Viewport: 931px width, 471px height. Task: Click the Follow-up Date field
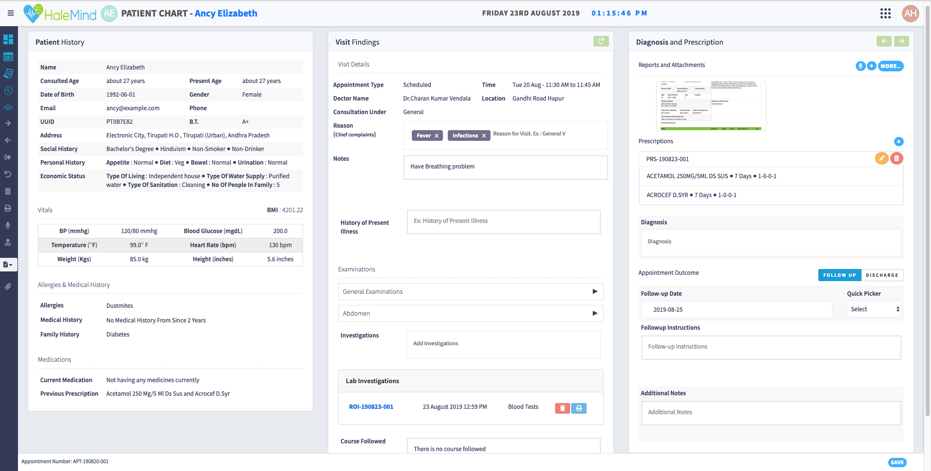(x=736, y=310)
